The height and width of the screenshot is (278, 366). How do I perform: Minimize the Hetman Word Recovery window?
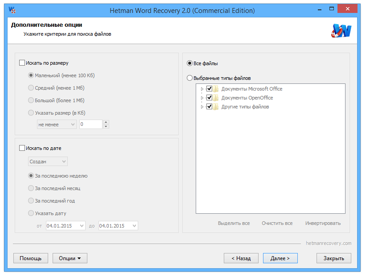click(x=320, y=9)
